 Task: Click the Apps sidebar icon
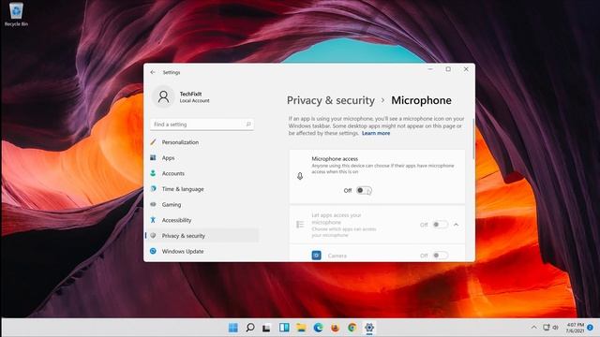pyautogui.click(x=153, y=158)
